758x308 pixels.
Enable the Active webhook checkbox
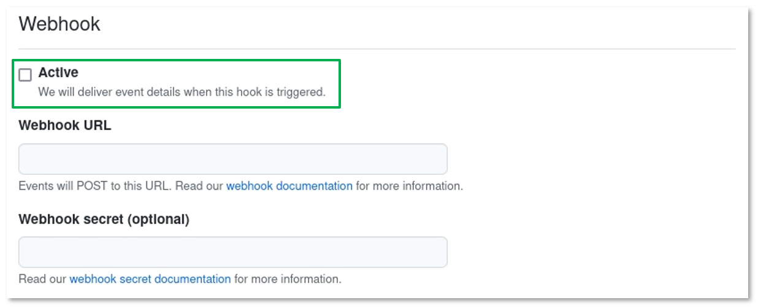click(x=25, y=75)
